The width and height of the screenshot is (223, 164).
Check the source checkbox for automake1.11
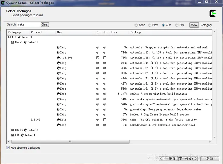pyautogui.click(x=105, y=58)
